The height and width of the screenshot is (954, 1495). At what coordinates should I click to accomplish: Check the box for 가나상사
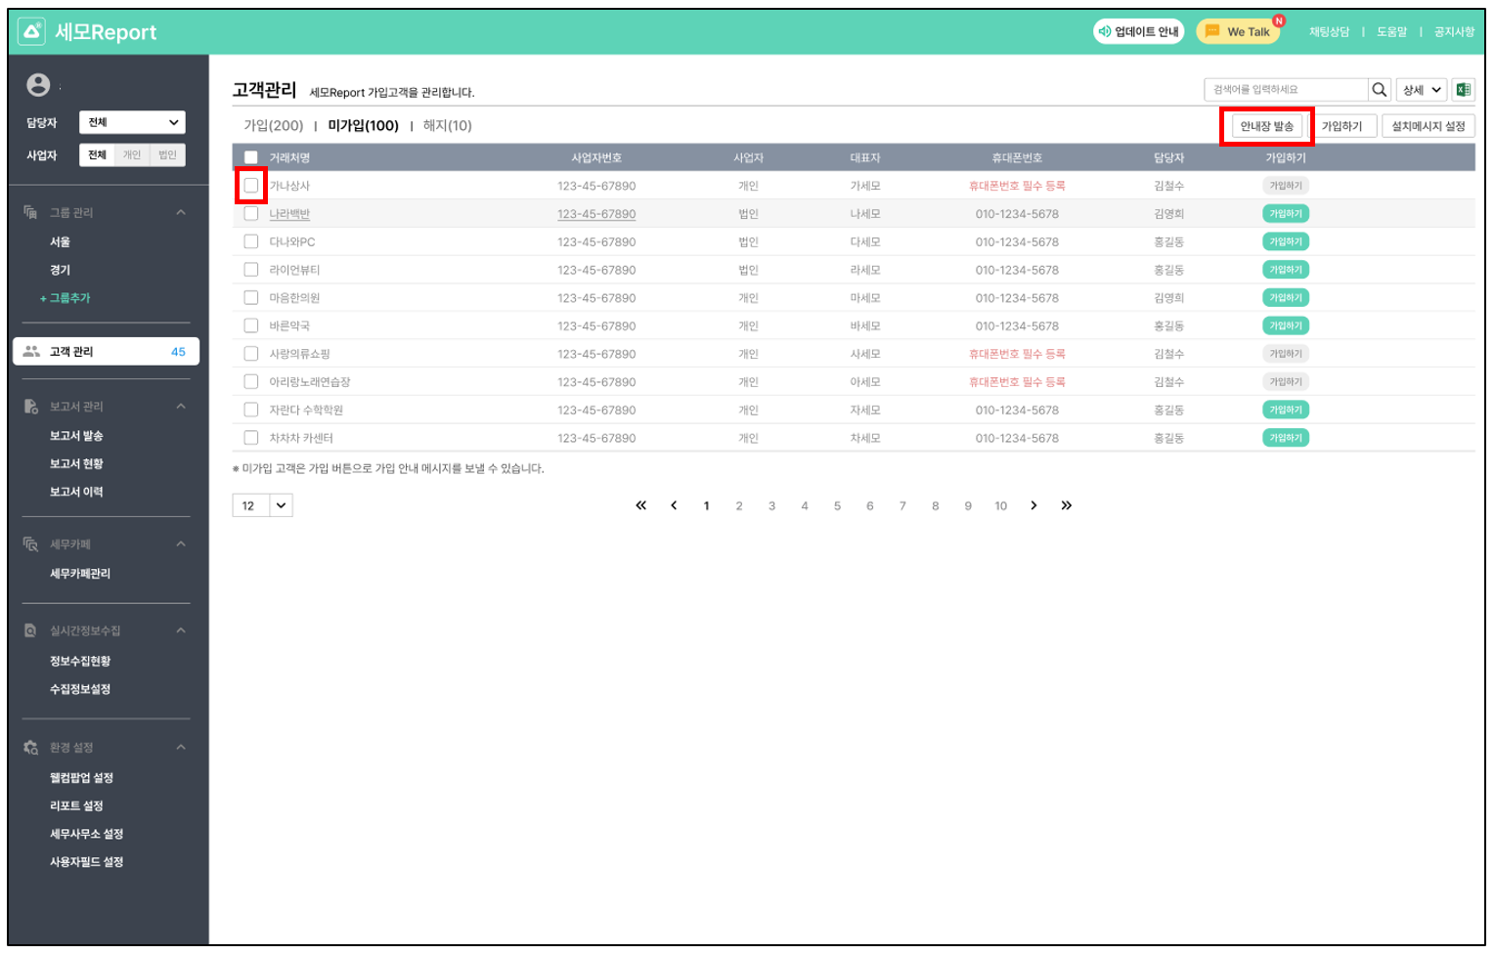point(251,186)
